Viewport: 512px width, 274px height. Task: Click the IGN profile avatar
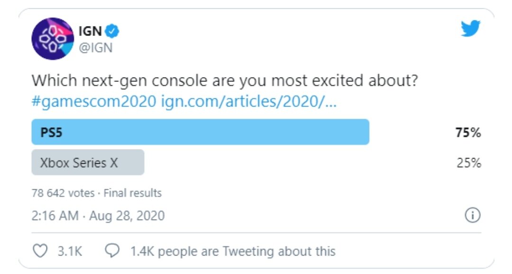(52, 39)
